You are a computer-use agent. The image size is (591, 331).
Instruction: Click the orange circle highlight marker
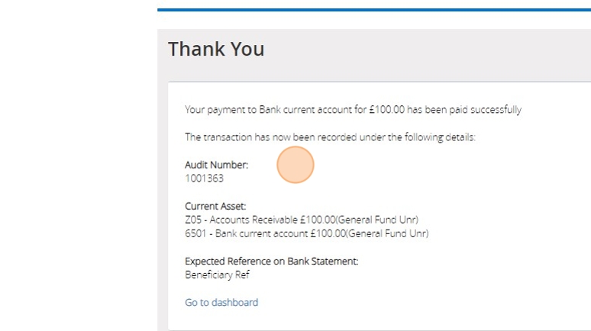click(295, 165)
